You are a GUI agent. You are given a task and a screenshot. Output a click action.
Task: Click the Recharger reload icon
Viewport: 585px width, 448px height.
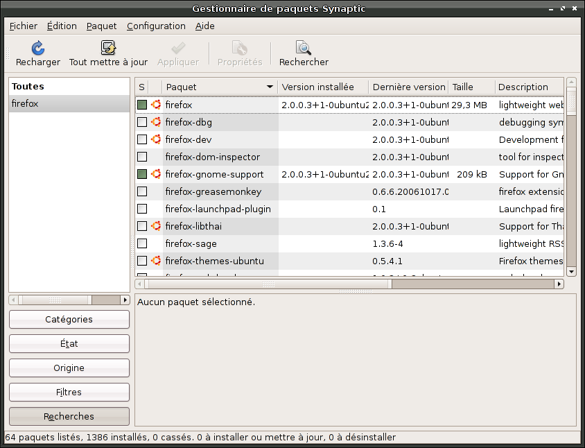click(38, 48)
